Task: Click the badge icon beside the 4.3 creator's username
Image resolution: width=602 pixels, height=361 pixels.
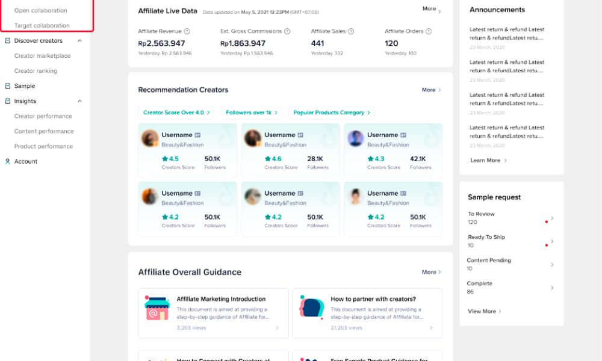Action: pyautogui.click(x=403, y=135)
